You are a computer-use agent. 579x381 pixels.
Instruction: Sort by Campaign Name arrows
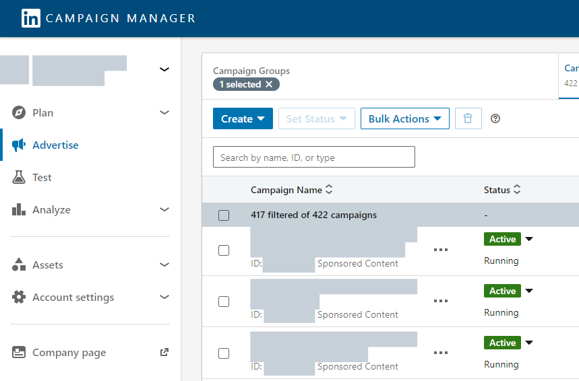(329, 190)
